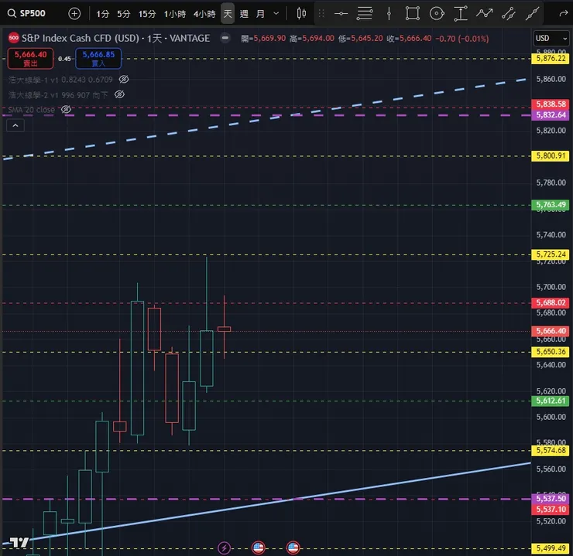
Task: Add a symbol with the plus icon
Action: point(74,13)
